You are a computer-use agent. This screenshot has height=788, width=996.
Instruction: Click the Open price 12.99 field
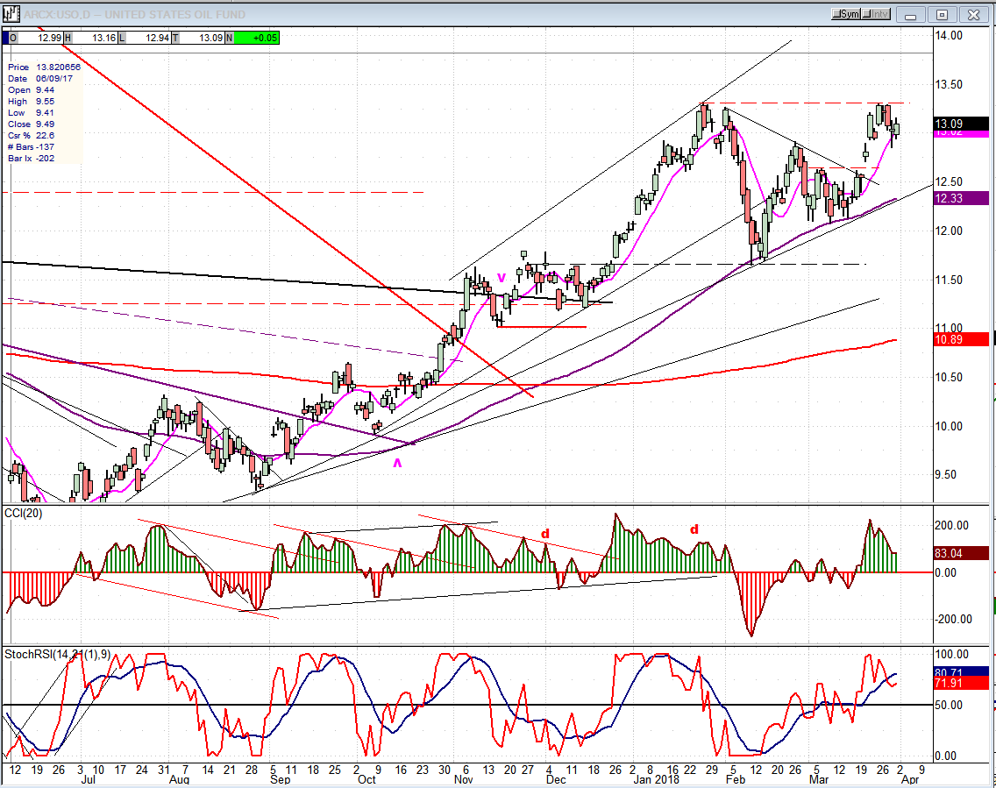36,38
